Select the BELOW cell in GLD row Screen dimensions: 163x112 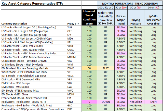(121, 106)
